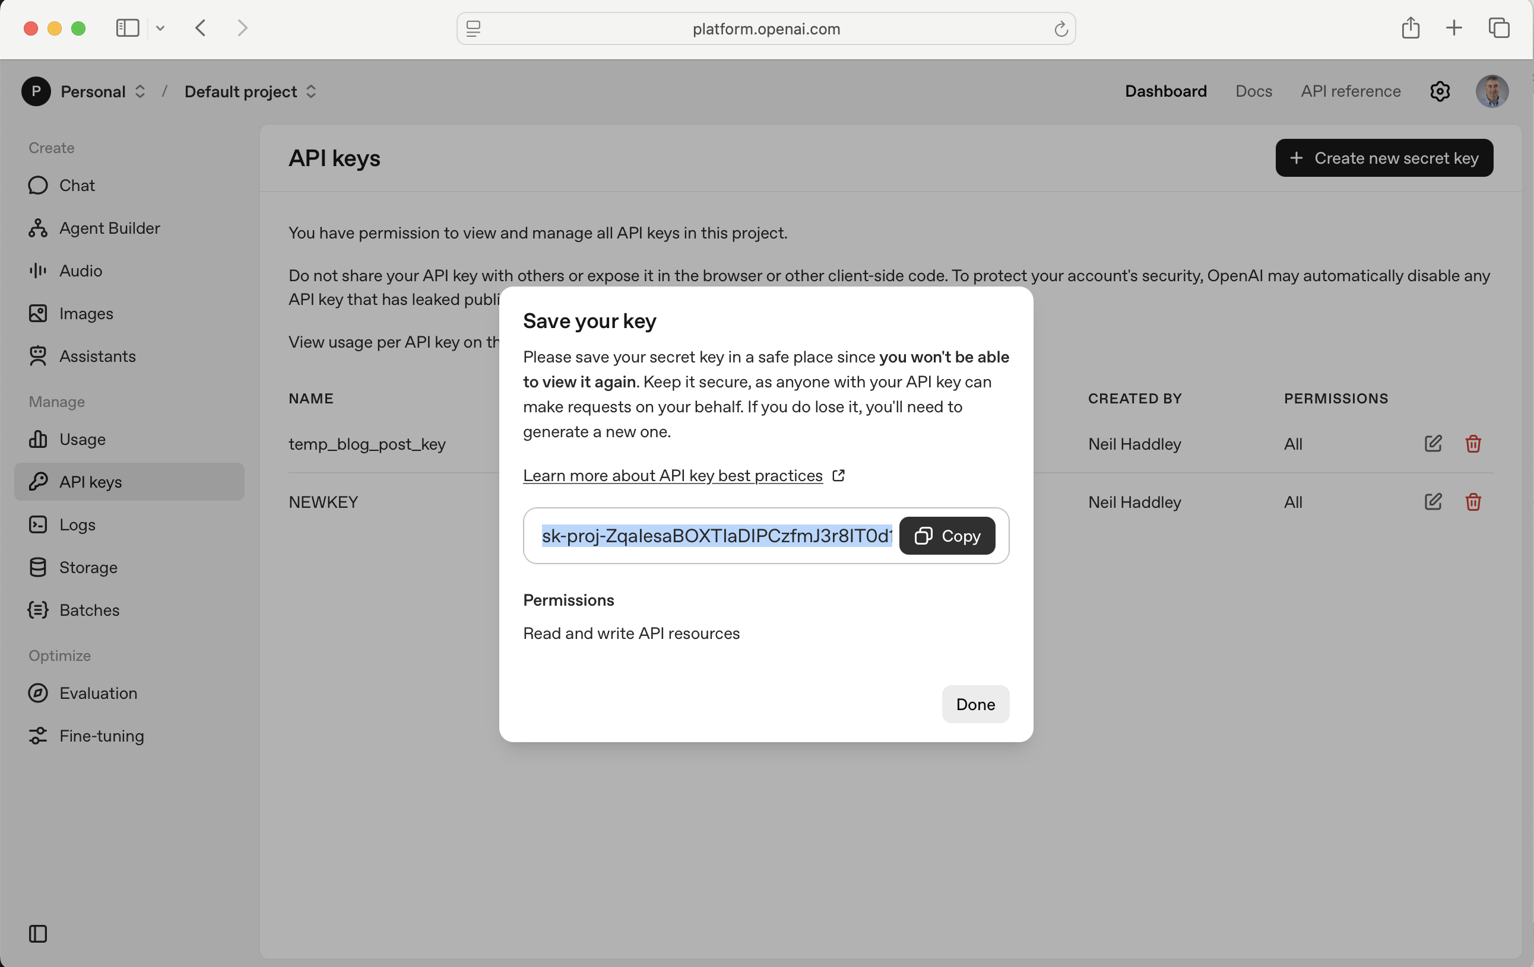Go to Usage in sidebar

82,439
